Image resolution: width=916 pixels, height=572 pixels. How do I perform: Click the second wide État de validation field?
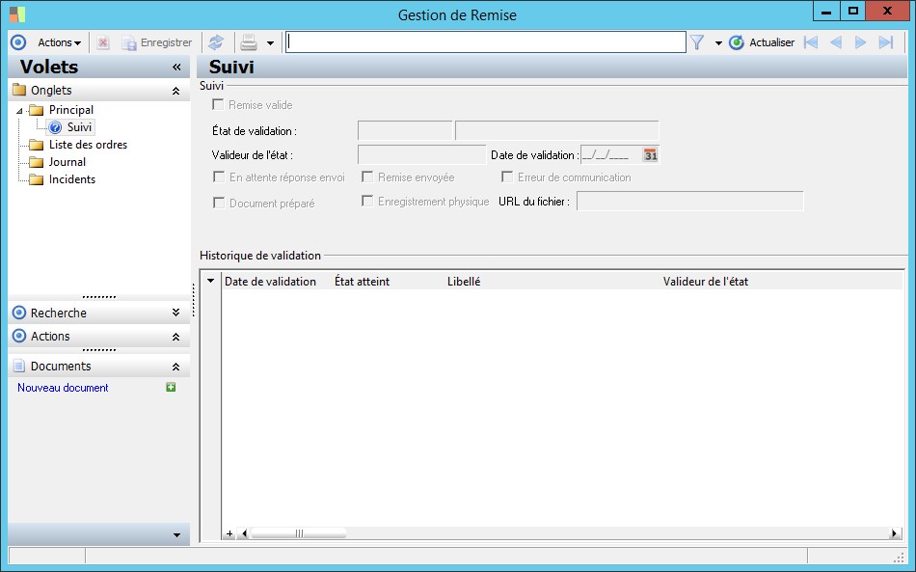556,130
